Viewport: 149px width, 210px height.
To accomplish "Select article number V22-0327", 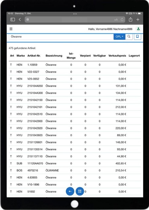I will (33, 72).
